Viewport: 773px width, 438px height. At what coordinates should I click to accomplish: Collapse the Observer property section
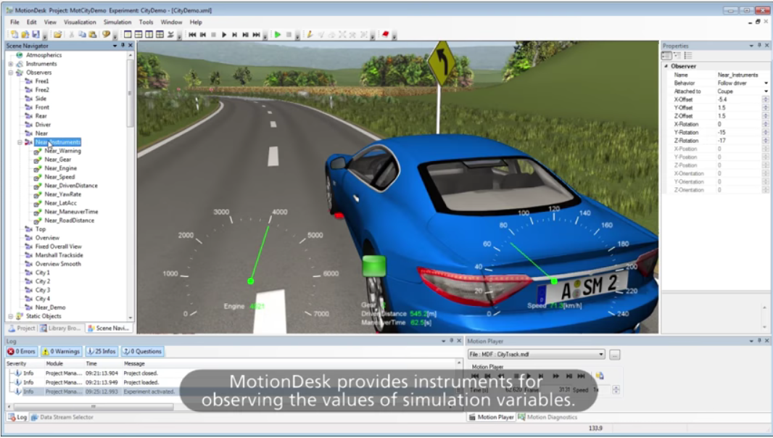pyautogui.click(x=666, y=66)
